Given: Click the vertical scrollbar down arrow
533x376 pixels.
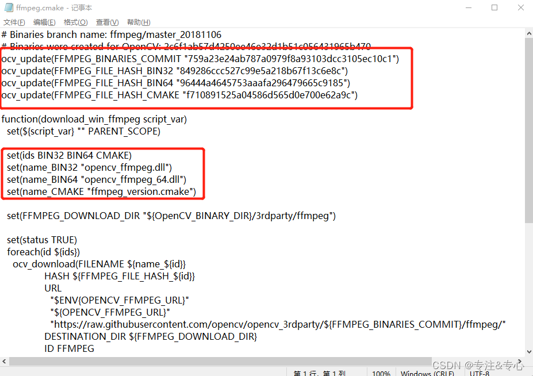Looking at the screenshot, I should coord(529,352).
